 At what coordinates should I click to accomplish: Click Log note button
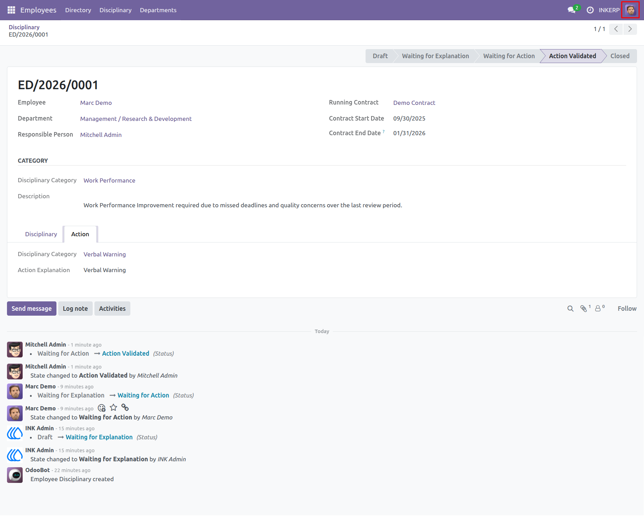(x=75, y=309)
